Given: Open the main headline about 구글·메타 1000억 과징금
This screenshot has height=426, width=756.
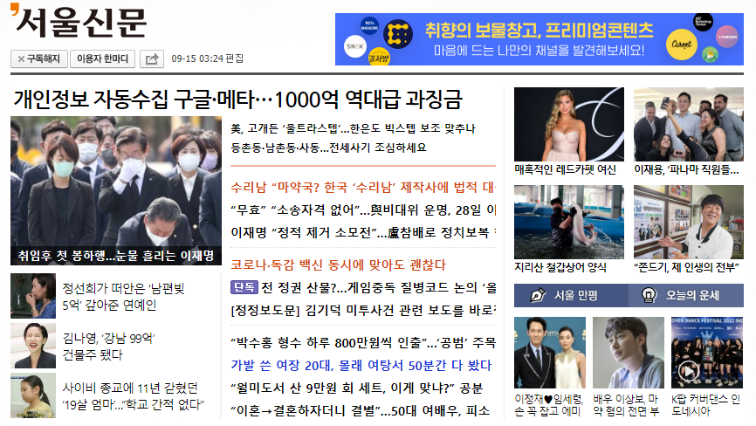Looking at the screenshot, I should [237, 99].
